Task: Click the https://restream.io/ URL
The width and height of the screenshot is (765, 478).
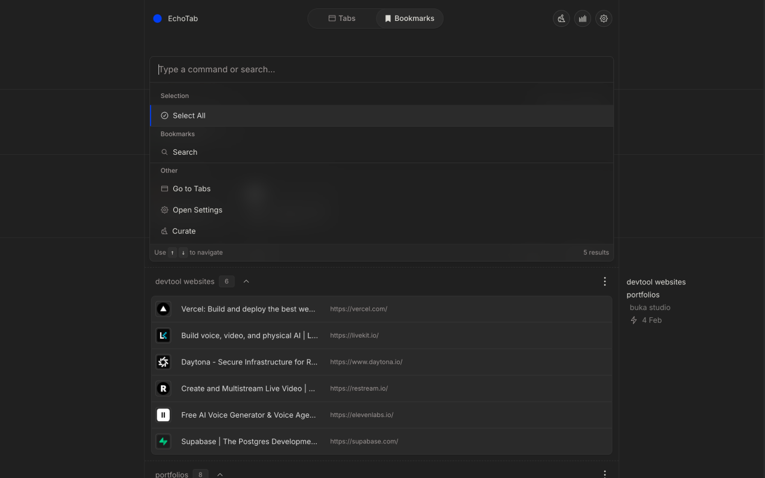Action: [x=359, y=388]
